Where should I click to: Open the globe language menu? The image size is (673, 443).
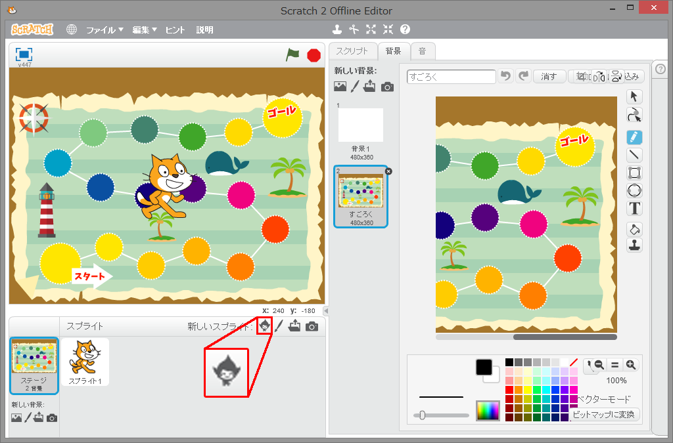tap(72, 29)
